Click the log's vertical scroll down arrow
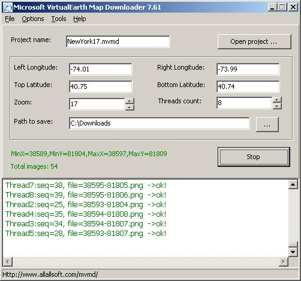 pyautogui.click(x=293, y=252)
